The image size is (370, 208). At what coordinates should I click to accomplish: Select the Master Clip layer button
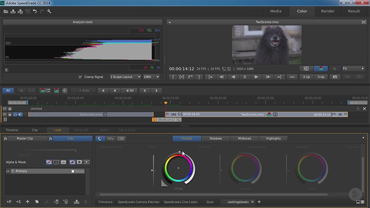point(25,138)
